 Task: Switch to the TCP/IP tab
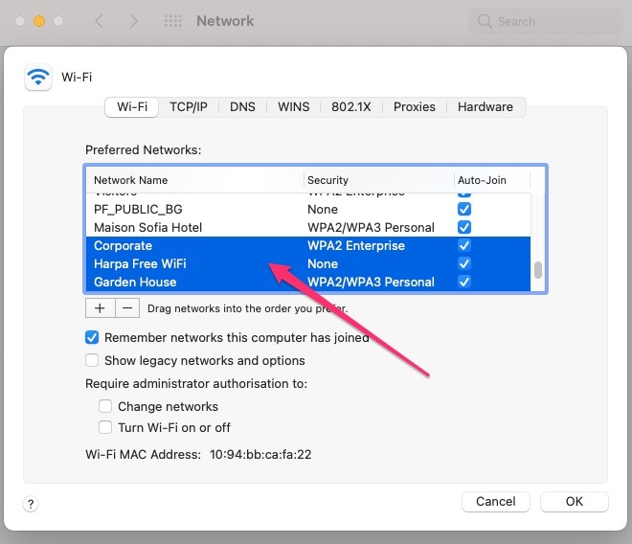coord(189,107)
